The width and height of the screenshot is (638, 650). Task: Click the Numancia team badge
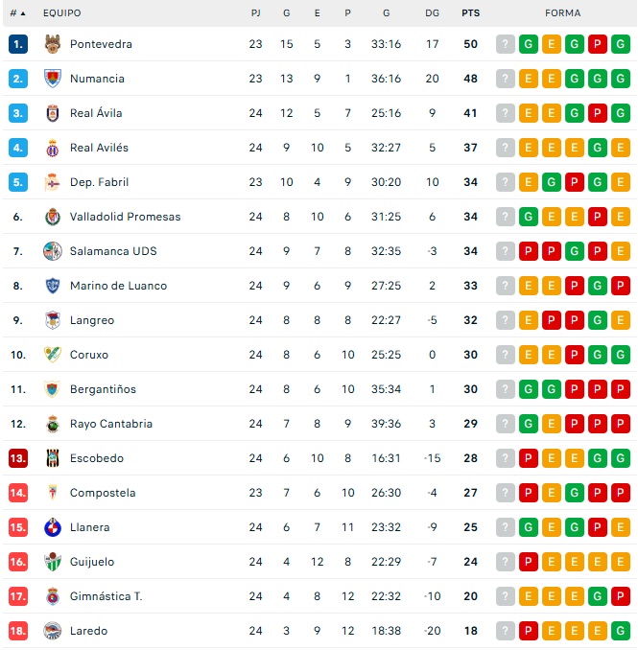click(x=53, y=79)
